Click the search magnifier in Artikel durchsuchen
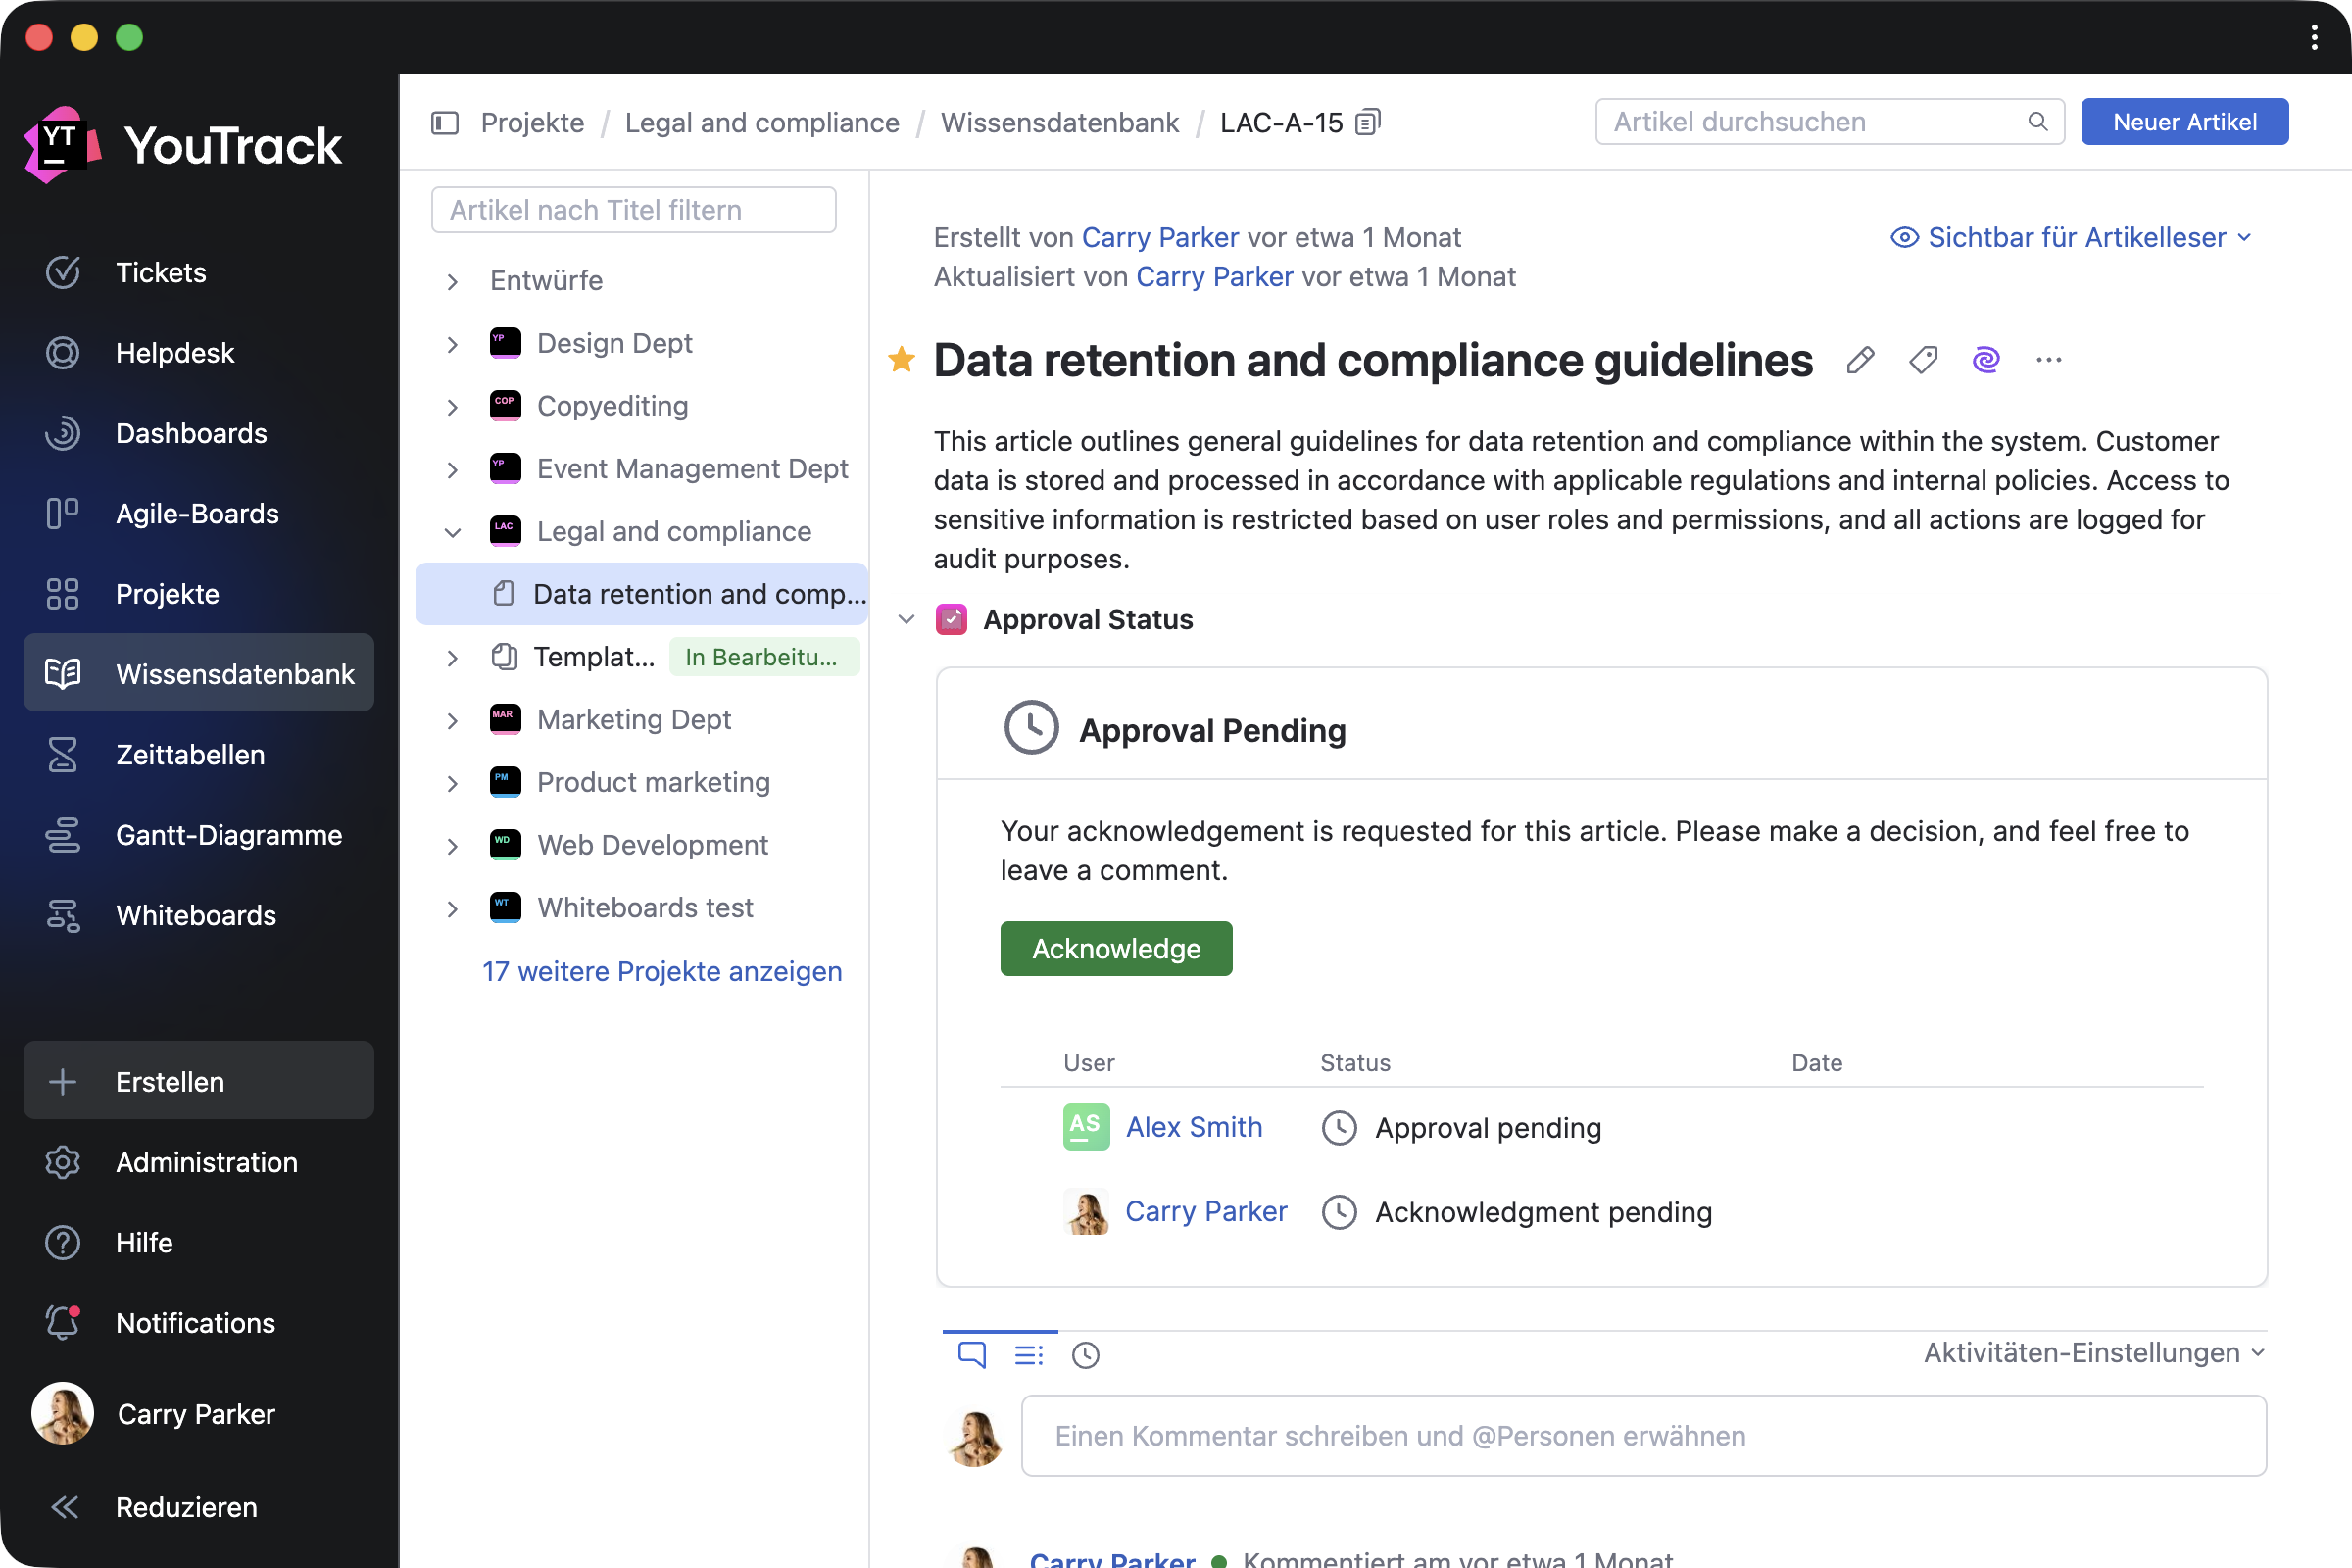This screenshot has width=2352, height=1568. click(x=2037, y=122)
